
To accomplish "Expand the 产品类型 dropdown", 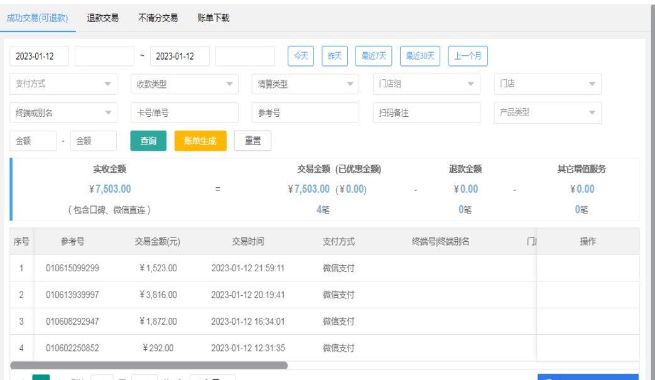I will click(x=547, y=112).
